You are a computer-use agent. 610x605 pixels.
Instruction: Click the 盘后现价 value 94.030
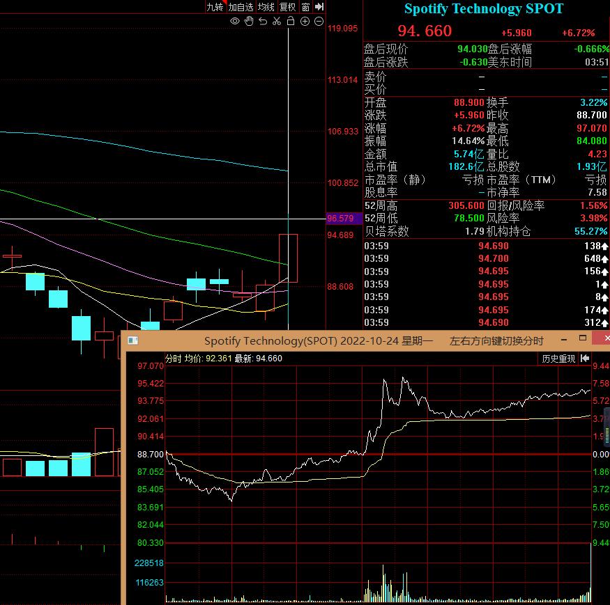(472, 49)
